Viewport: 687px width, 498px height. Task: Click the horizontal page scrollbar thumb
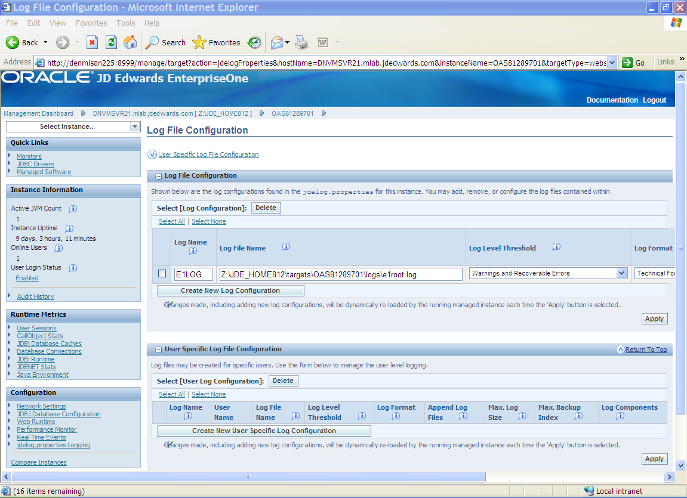[x=249, y=477]
